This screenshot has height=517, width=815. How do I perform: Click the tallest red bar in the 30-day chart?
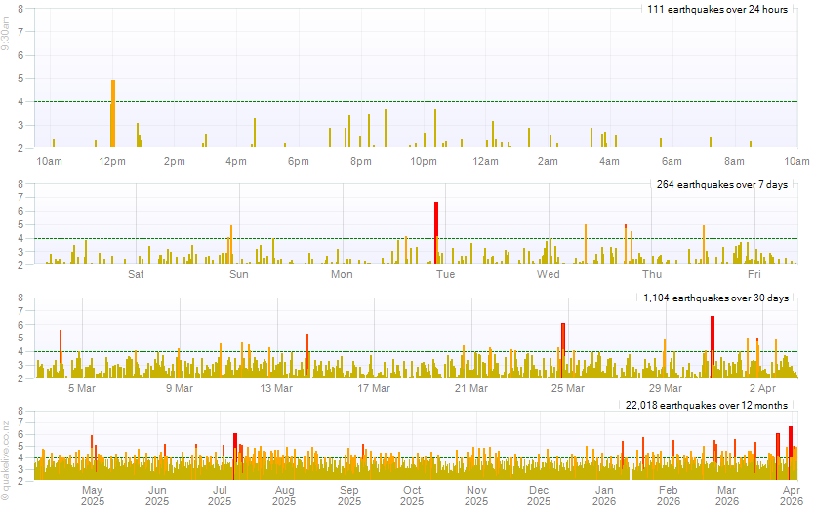click(713, 346)
